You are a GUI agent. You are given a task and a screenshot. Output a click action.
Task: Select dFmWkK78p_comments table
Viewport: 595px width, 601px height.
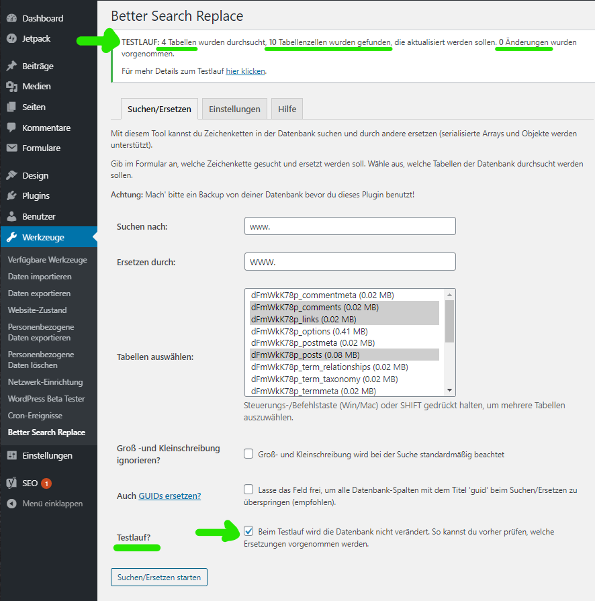coord(345,307)
